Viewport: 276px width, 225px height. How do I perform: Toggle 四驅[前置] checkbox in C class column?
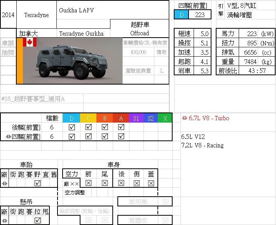tap(88, 136)
